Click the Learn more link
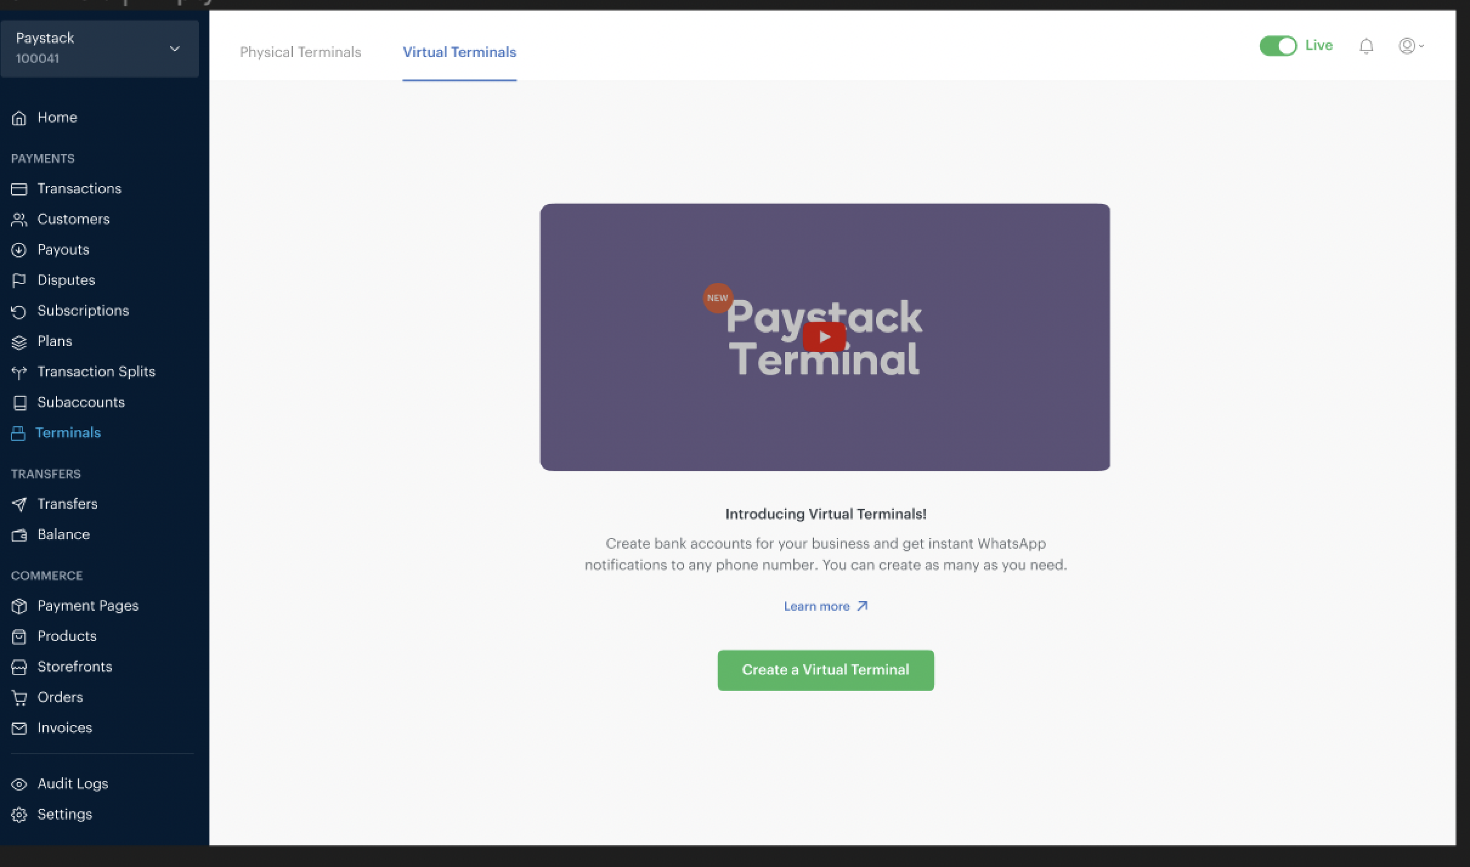The width and height of the screenshot is (1470, 867). coord(825,606)
